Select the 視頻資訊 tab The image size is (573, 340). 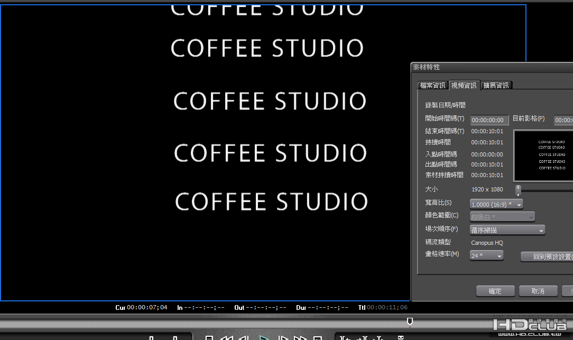point(464,85)
